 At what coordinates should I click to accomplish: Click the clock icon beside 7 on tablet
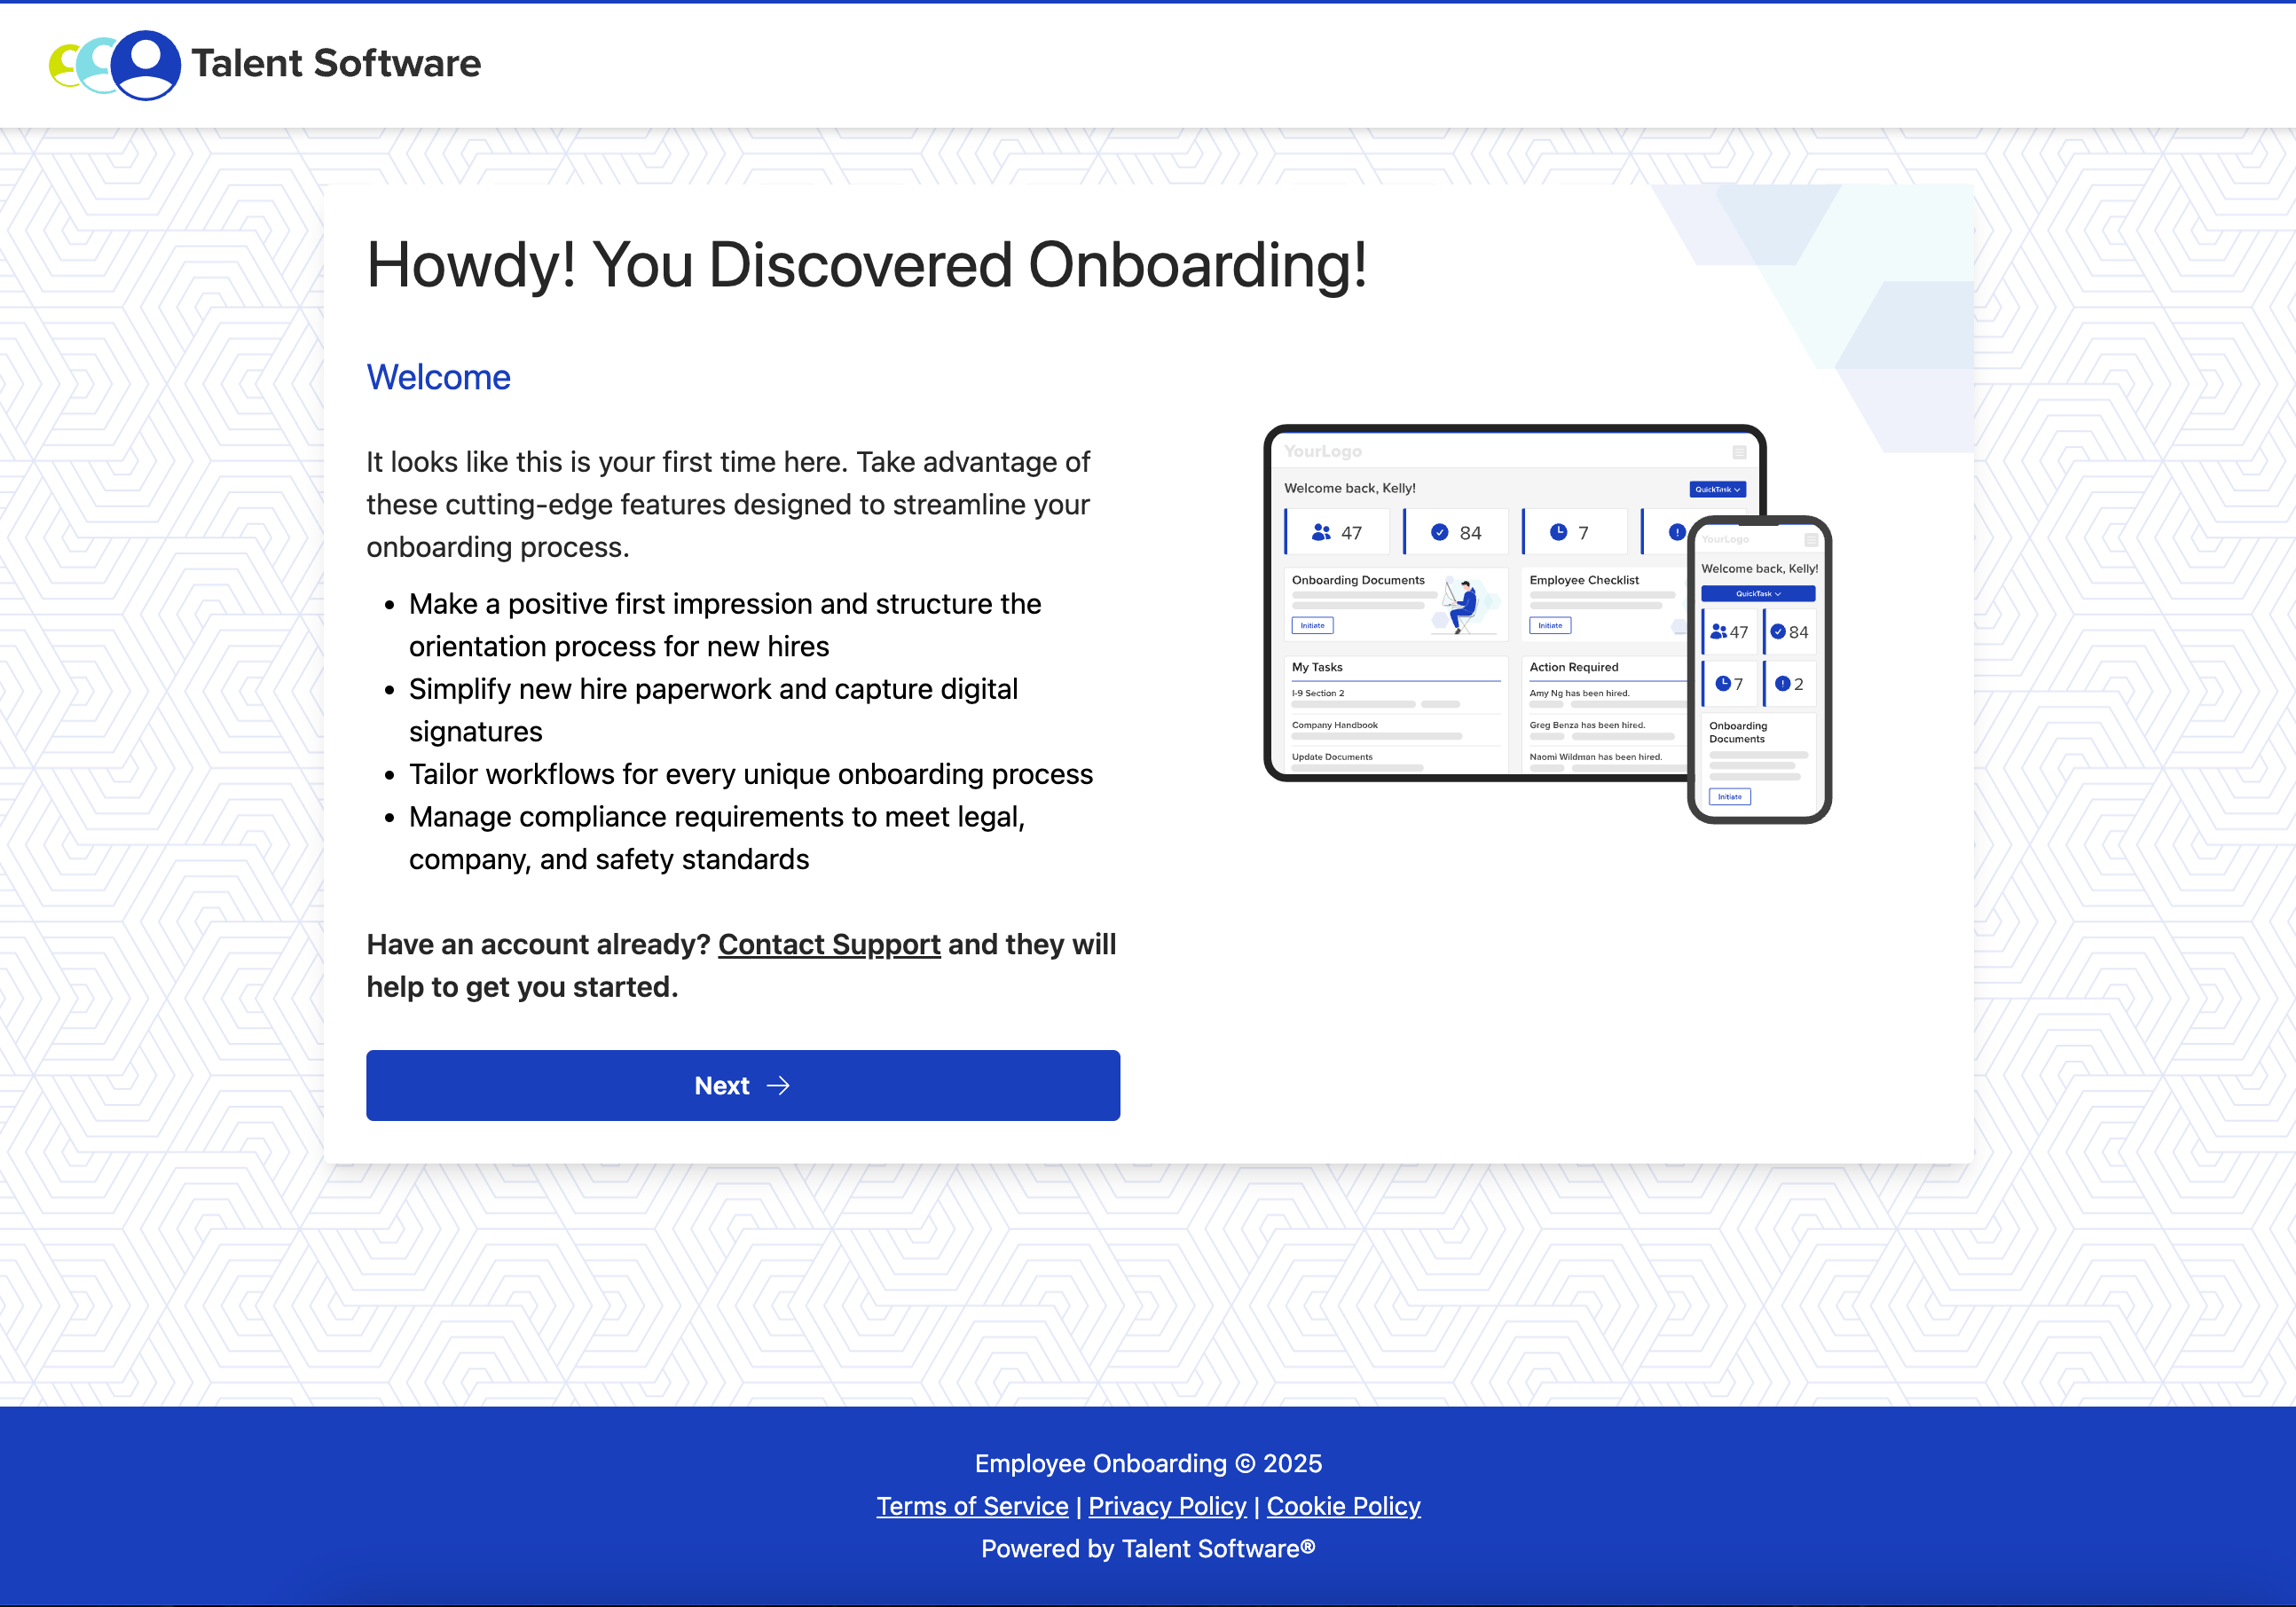coord(1558,533)
